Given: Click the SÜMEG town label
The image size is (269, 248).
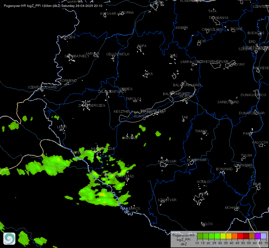Looking at the screenshot, I should click(126, 89).
